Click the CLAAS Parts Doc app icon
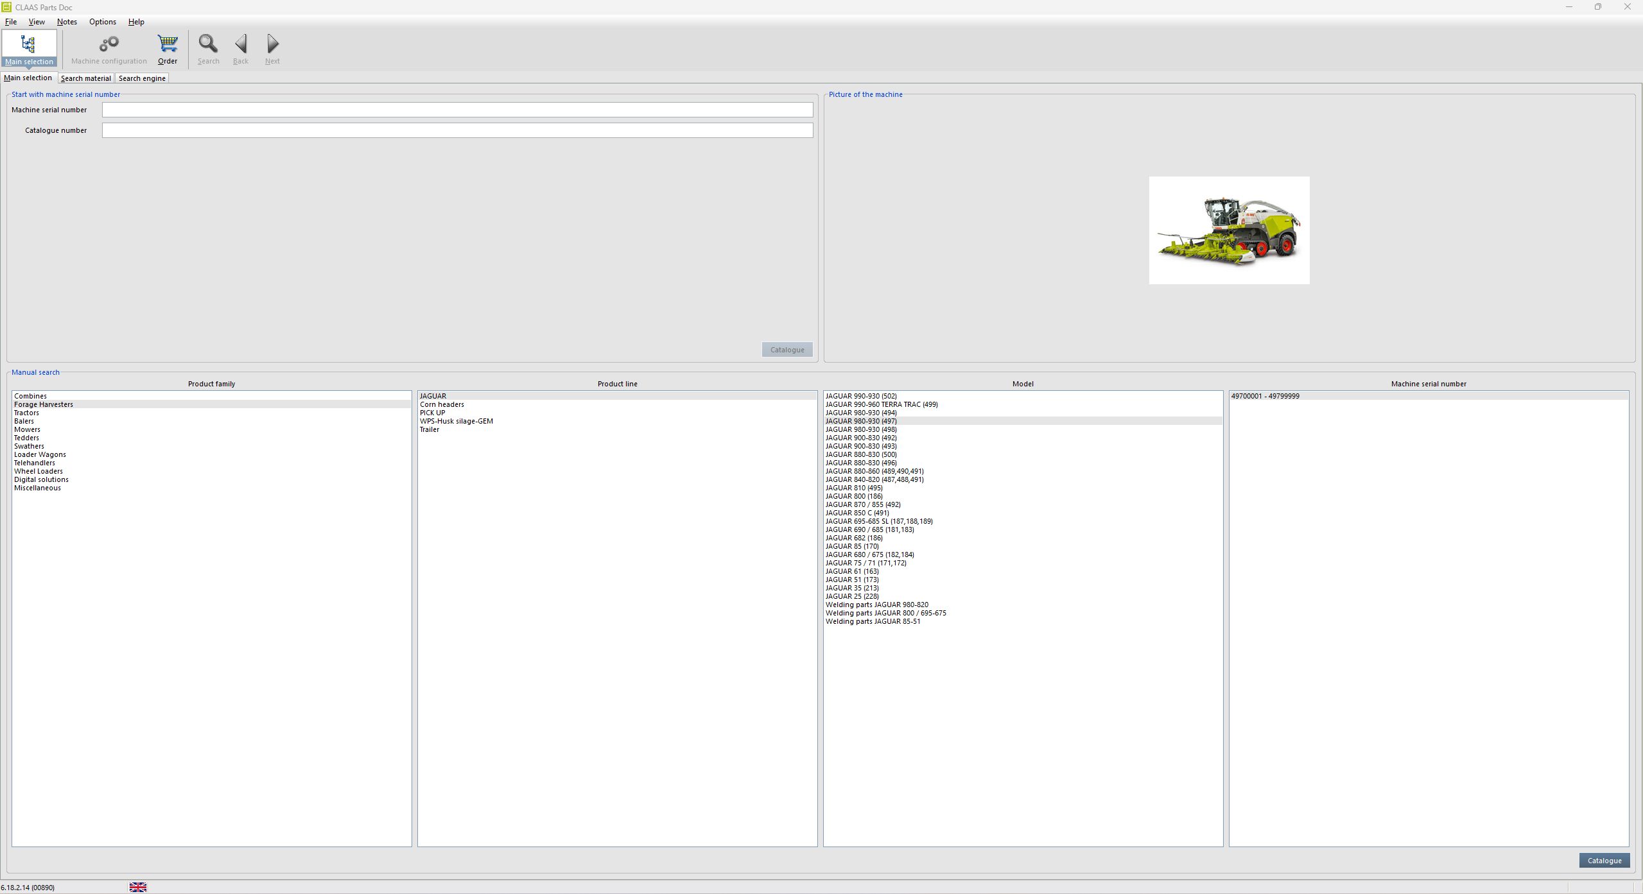 point(6,7)
